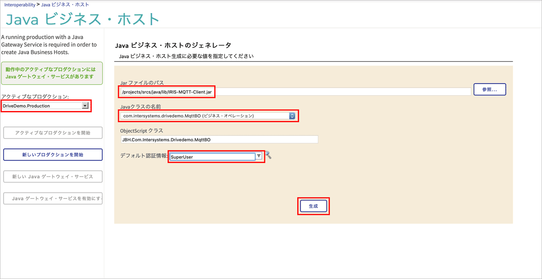
Task: Click the magnifier icon beside default credentials
Action: coord(268,155)
